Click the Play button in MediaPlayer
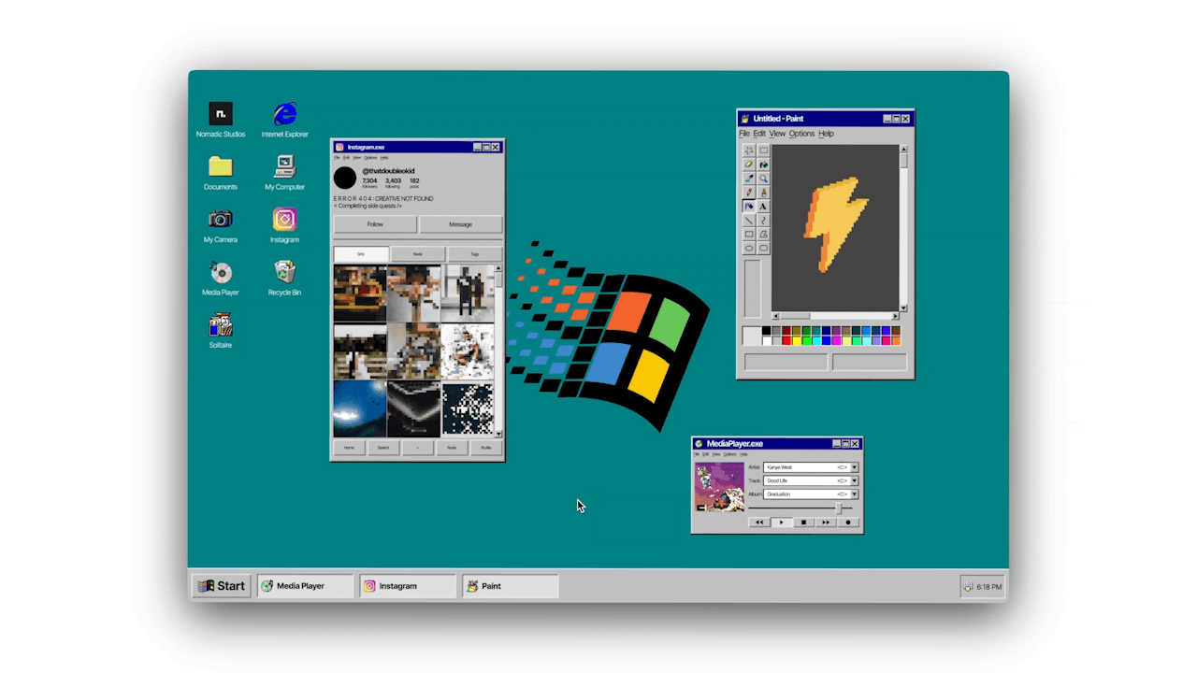The image size is (1197, 673). [x=782, y=523]
